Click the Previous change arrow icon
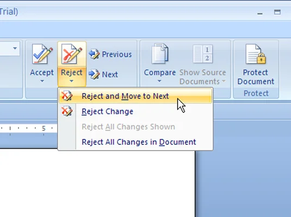The width and height of the screenshot is (291, 217). pyautogui.click(x=94, y=54)
